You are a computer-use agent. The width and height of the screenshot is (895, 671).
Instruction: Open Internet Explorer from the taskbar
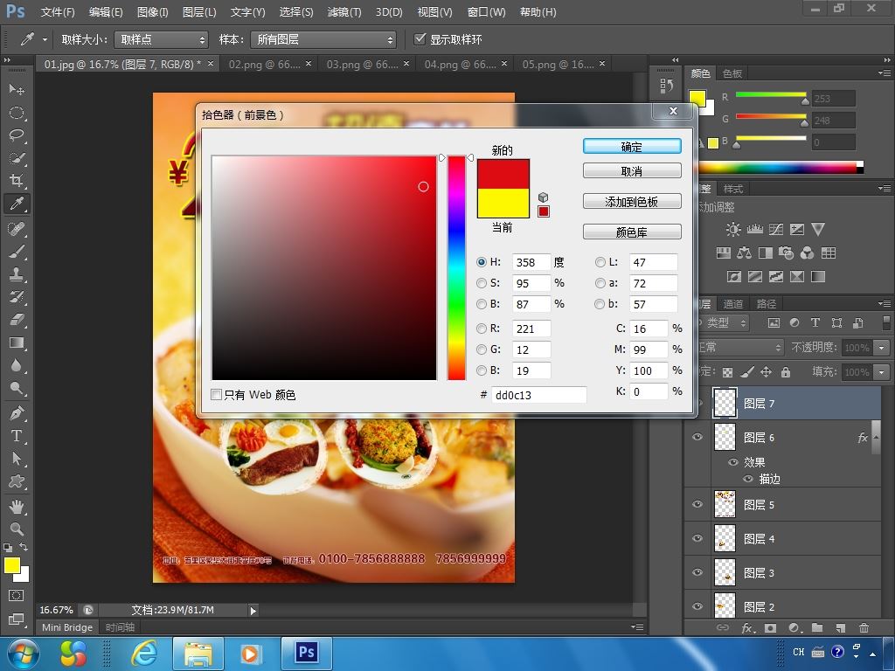coord(144,653)
